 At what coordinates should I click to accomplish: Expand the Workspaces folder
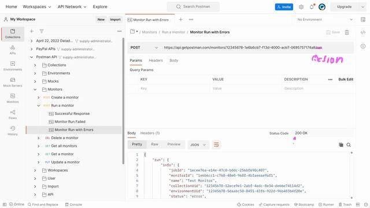click(x=35, y=170)
